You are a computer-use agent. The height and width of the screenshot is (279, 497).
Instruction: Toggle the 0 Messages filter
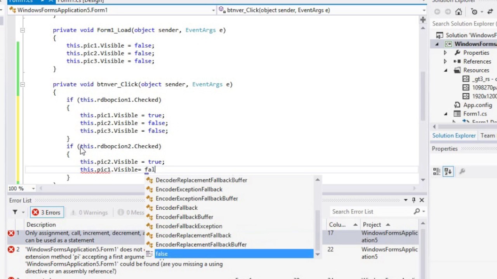(131, 212)
